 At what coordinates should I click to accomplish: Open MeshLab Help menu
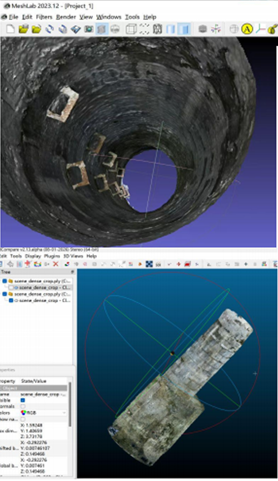coord(150,17)
